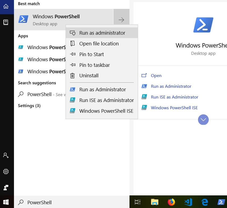
Task: Choose Run as administrator with shield icon
Action: (102, 33)
